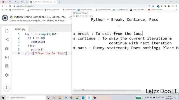The image size is (179, 100).
Task: Open Notepad's Help menu
Action: 91,16
